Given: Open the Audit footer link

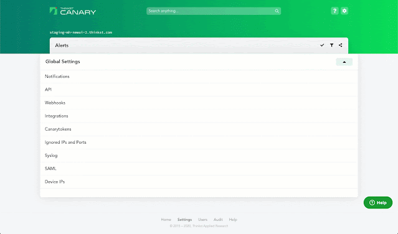Looking at the screenshot, I should click(x=218, y=220).
